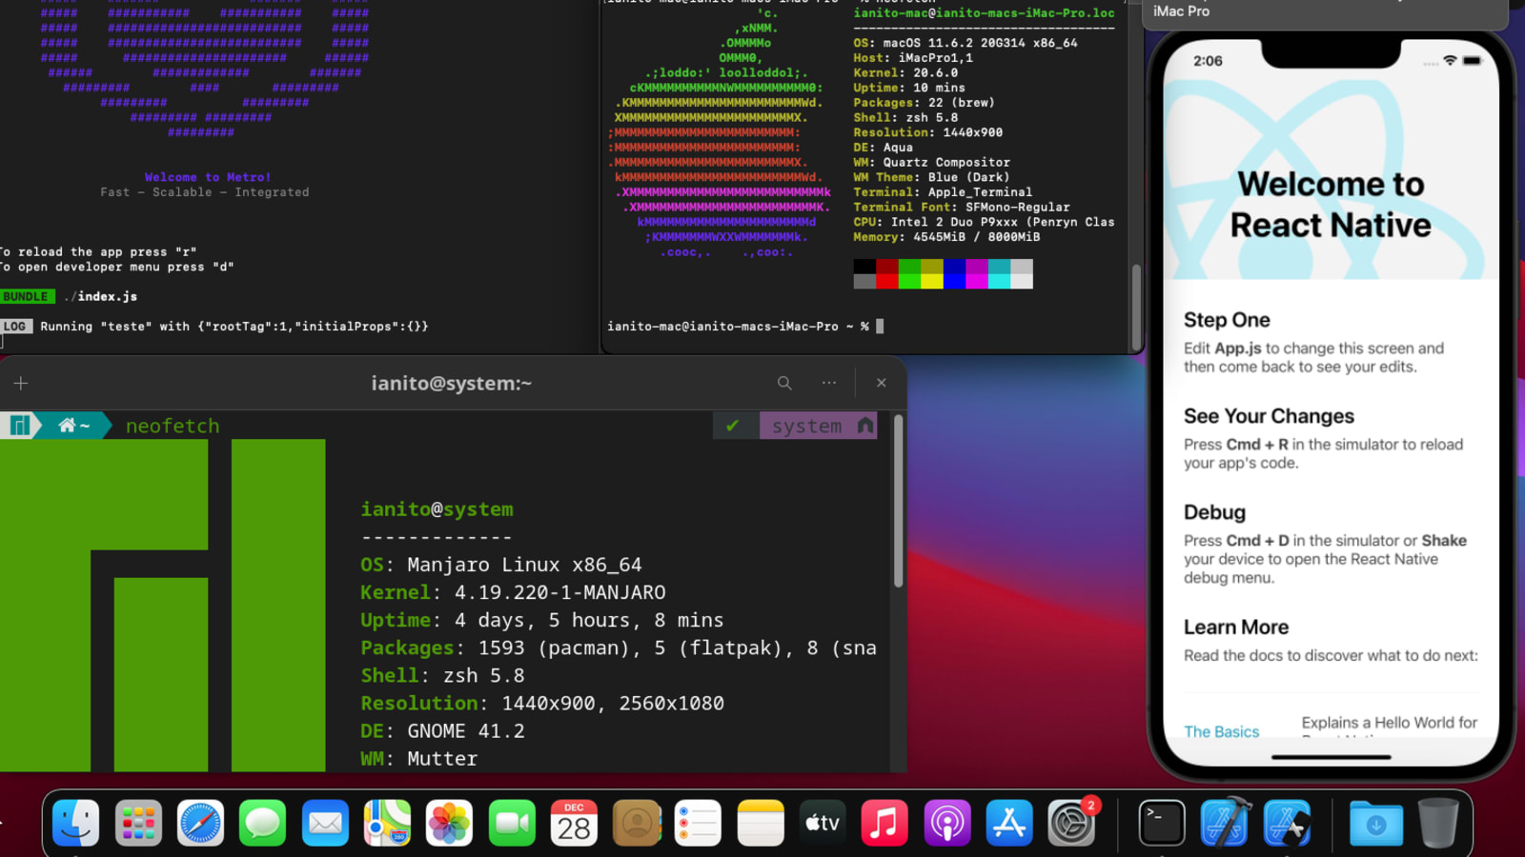Image resolution: width=1525 pixels, height=857 pixels.
Task: Click the 2:06 clock in simulator
Action: [x=1208, y=61]
